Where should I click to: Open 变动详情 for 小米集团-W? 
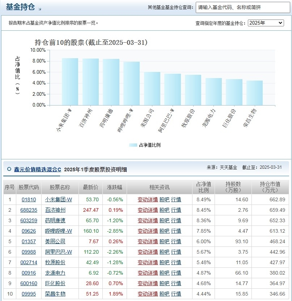click(x=148, y=199)
